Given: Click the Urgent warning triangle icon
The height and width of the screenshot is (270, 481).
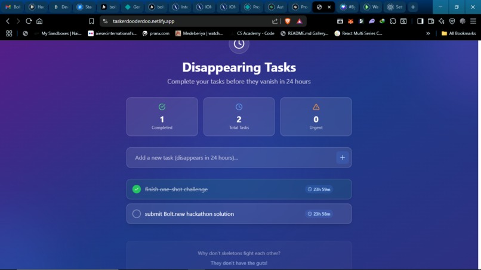Looking at the screenshot, I should pos(316,107).
